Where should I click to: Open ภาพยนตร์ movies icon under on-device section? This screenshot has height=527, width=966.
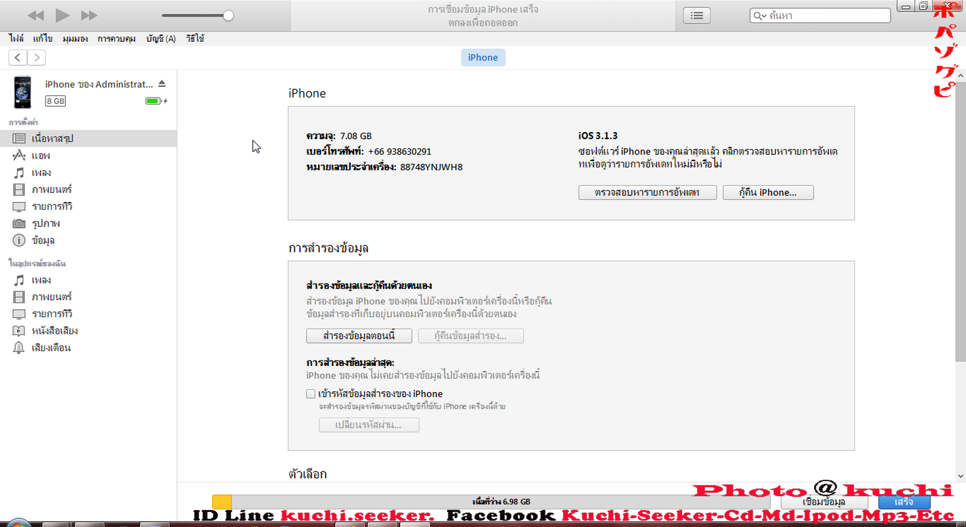point(19,297)
